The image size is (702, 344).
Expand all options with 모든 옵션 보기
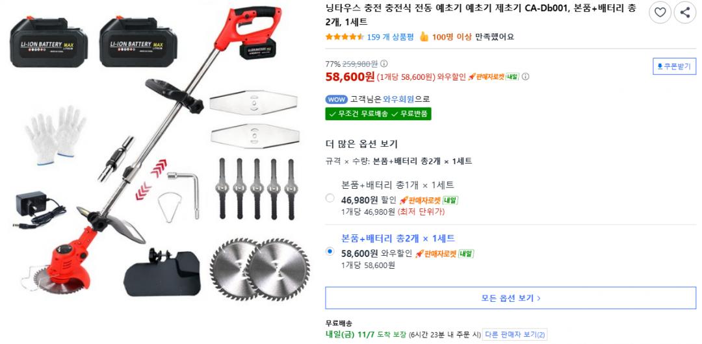click(x=510, y=298)
